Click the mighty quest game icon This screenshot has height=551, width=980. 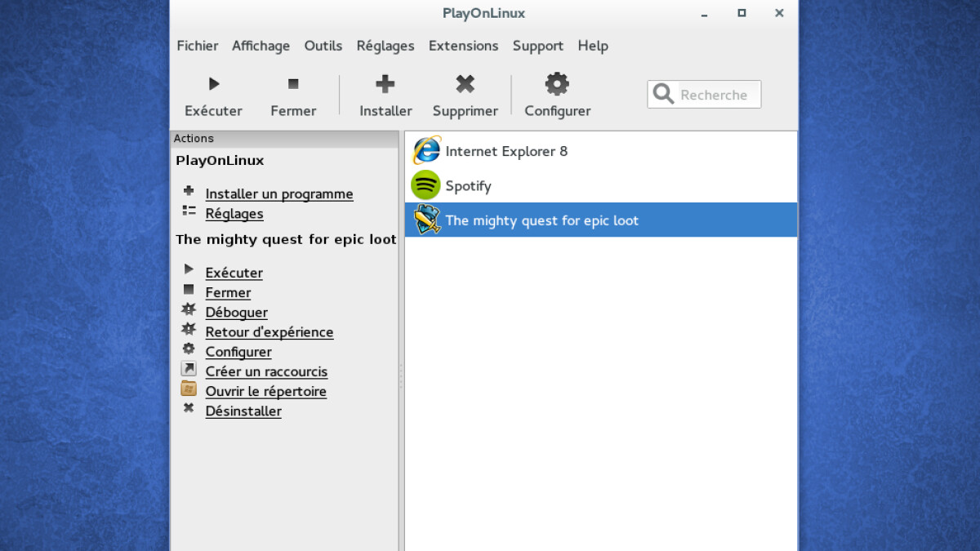(x=426, y=220)
